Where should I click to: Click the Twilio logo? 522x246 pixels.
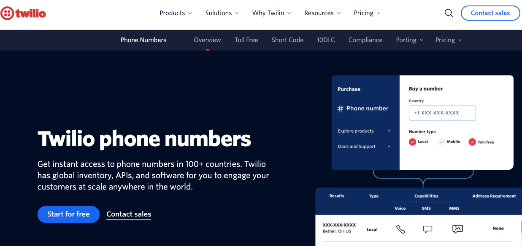(23, 13)
